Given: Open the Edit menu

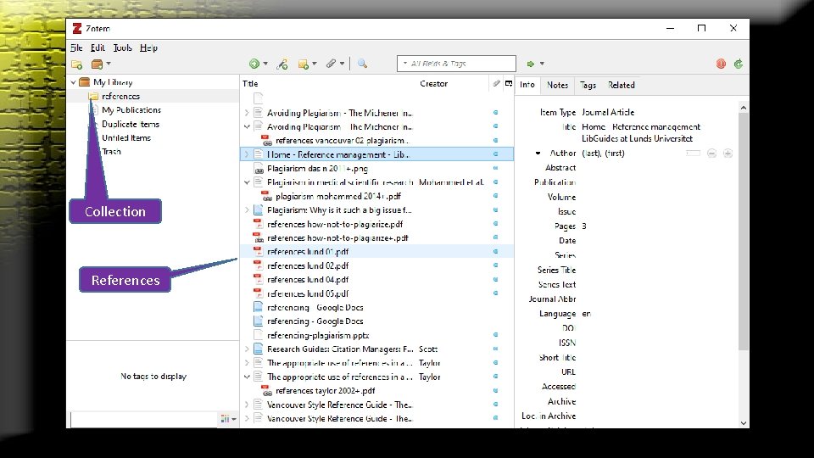Looking at the screenshot, I should (98, 47).
